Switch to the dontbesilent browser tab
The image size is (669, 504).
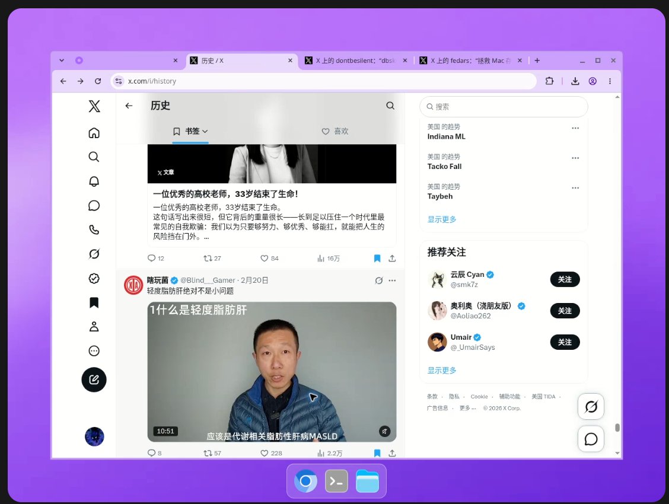click(x=356, y=60)
